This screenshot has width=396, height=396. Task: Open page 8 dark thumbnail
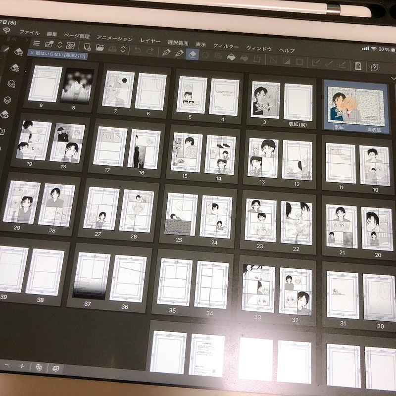coord(77,86)
